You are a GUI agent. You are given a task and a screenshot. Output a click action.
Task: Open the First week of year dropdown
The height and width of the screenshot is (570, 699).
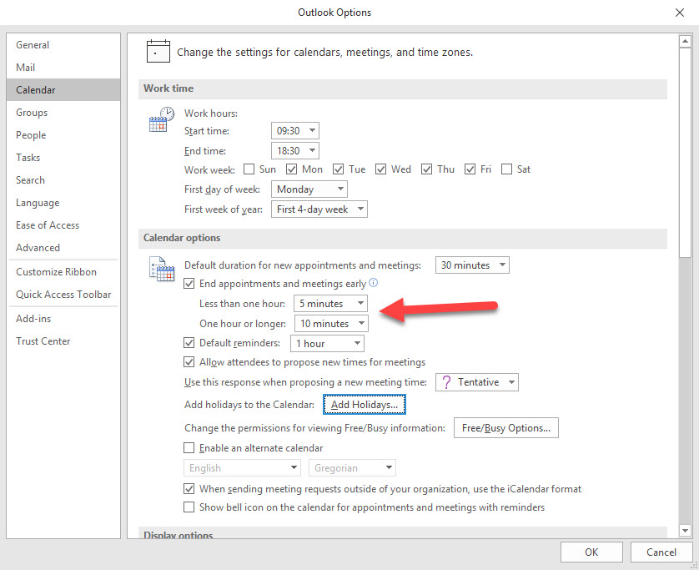point(319,209)
